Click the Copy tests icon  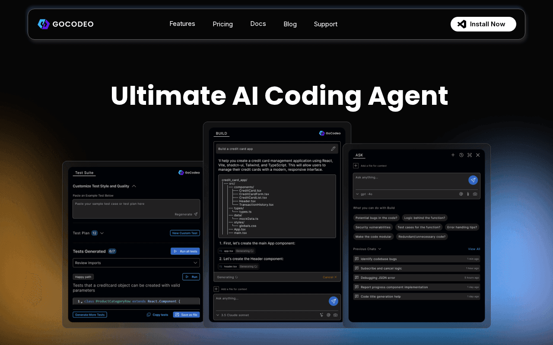click(x=149, y=315)
